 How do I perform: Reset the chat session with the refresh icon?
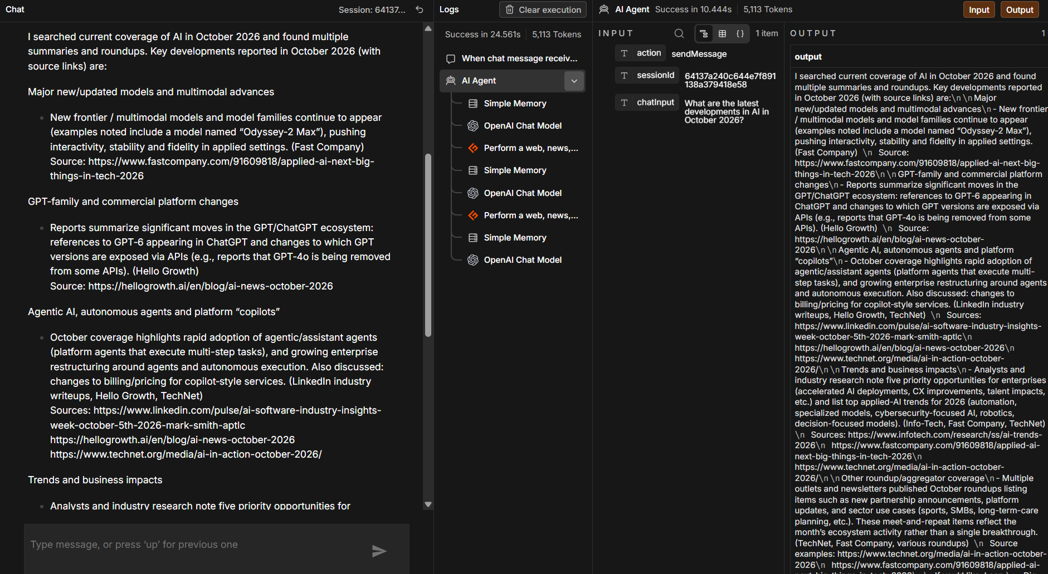[420, 9]
